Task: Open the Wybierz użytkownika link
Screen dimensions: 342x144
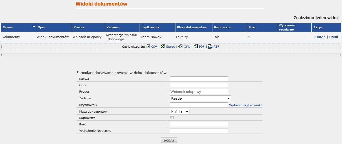Action: point(246,105)
